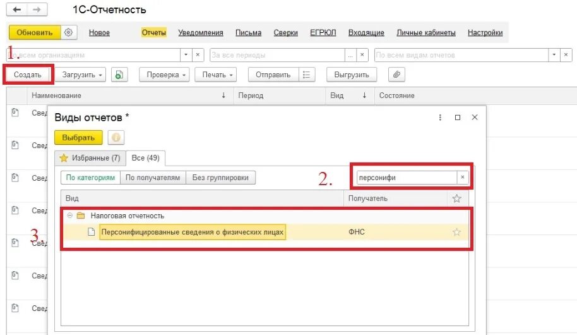Click the list icon beside Отправить

click(307, 75)
